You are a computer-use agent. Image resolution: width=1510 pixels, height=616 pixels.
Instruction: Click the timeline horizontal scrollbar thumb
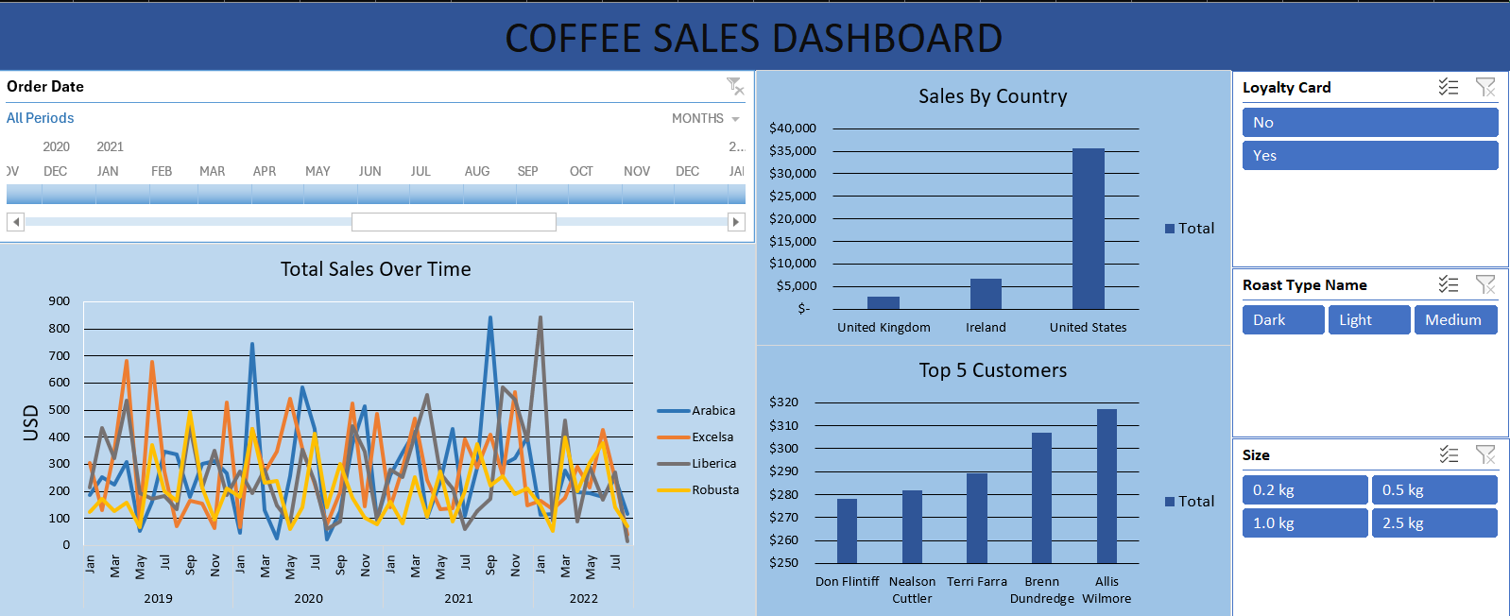454,222
